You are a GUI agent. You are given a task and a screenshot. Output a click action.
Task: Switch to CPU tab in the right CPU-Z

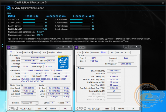tap(79, 52)
